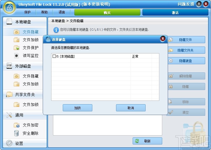Select 文件保护 in the sidebar

[x=31, y=48]
